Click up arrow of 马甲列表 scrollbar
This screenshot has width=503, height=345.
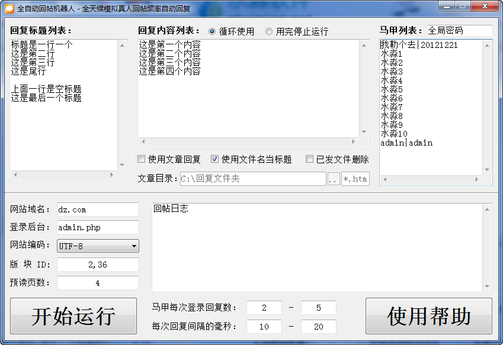click(x=487, y=46)
